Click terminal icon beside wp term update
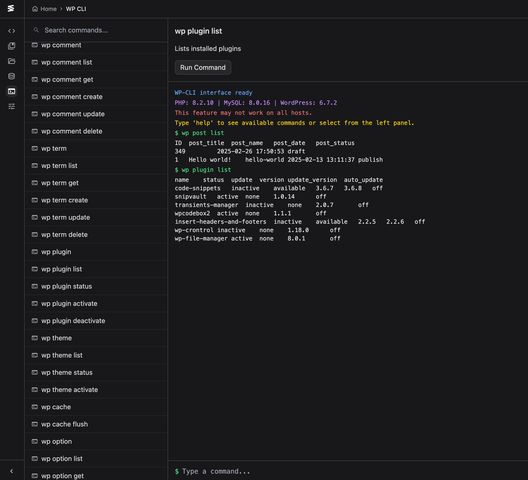Image resolution: width=528 pixels, height=480 pixels. tap(35, 217)
